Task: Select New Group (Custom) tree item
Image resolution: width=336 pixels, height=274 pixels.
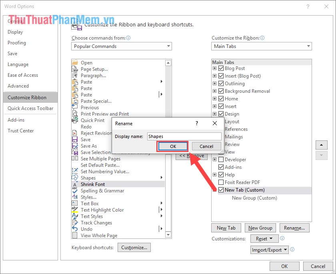Action: point(254,198)
